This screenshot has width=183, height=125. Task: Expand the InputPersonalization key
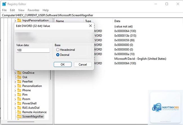15,21
